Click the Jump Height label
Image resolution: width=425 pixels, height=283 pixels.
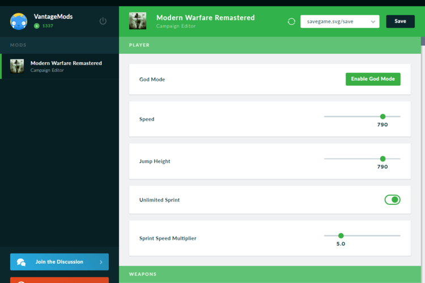coord(155,161)
